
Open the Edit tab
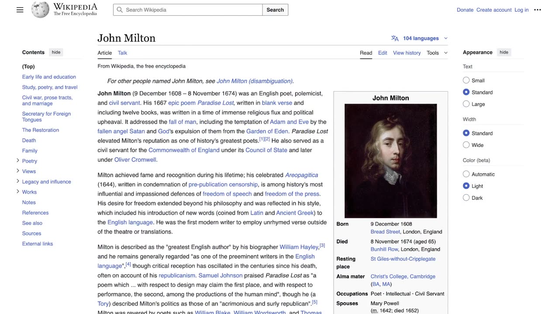point(383,53)
